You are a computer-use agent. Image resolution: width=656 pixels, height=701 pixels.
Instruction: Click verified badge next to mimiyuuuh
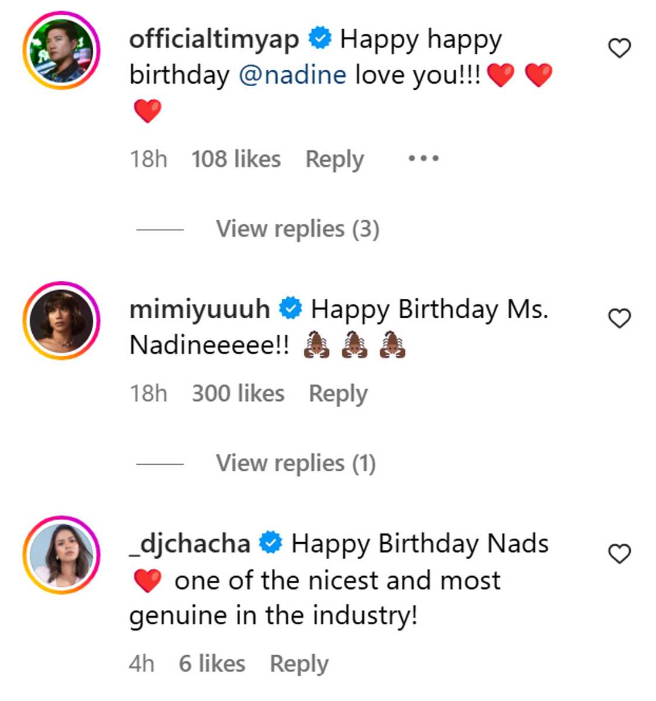pos(291,308)
